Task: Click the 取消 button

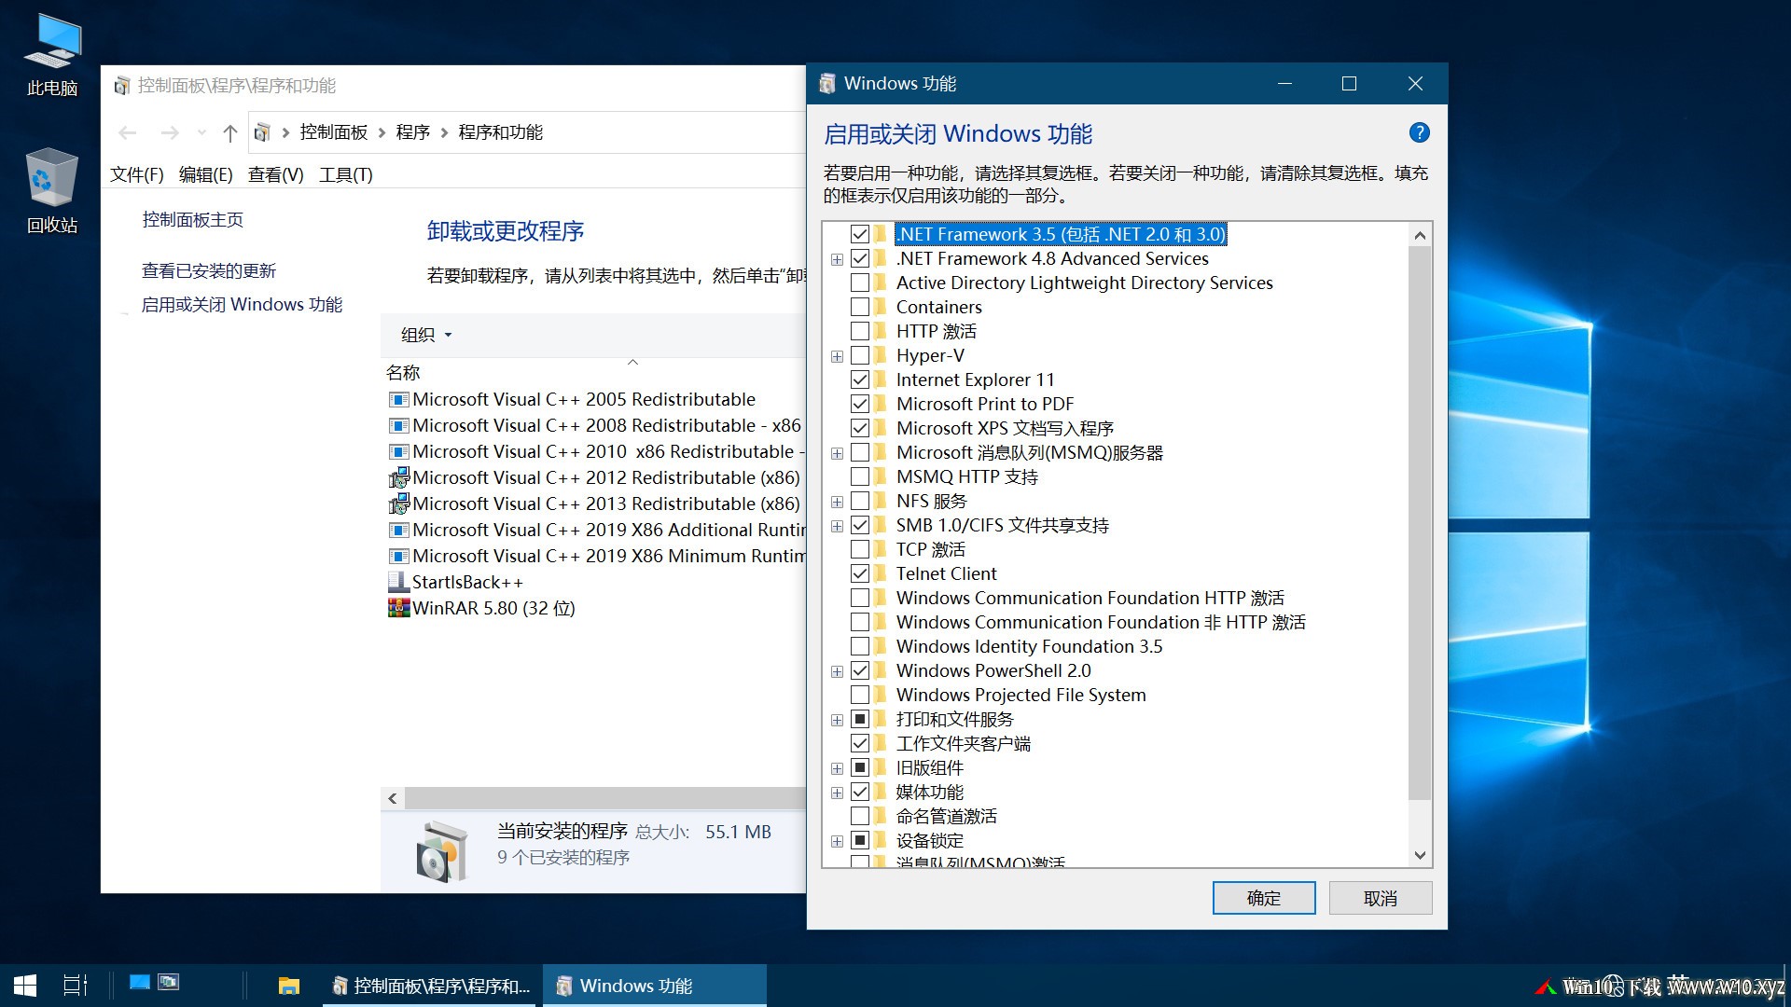Action: 1381,898
